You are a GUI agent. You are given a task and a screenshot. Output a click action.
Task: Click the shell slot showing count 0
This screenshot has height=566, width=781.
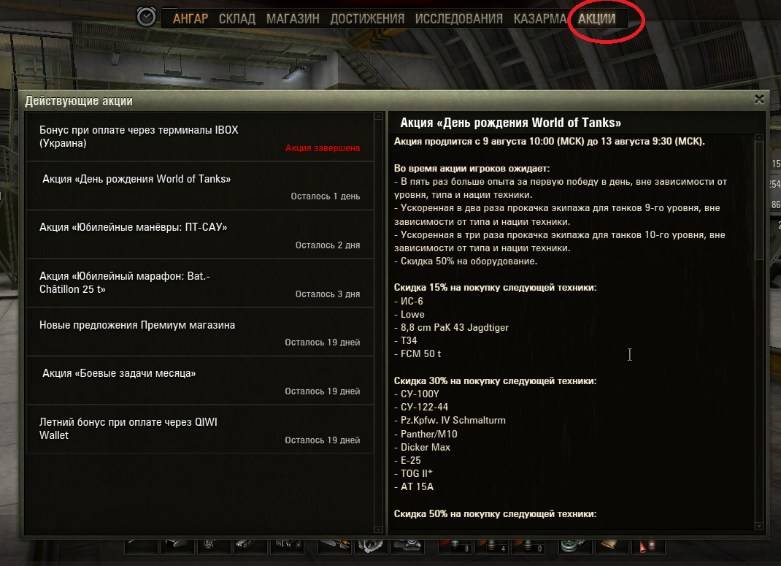(528, 546)
